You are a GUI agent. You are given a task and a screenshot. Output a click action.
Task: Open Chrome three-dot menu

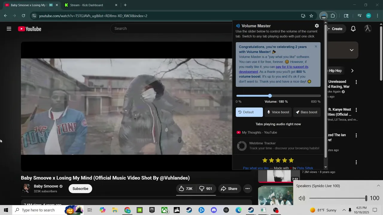click(378, 16)
